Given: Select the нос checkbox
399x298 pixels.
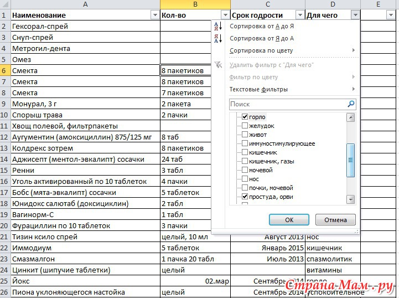Looking at the screenshot, I should tap(245, 179).
